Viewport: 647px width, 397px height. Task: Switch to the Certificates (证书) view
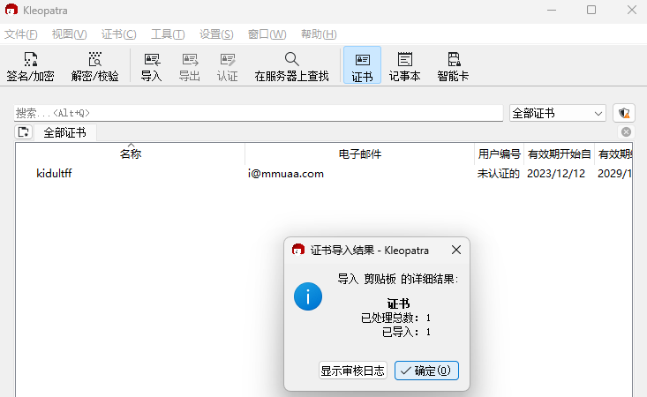tap(362, 65)
